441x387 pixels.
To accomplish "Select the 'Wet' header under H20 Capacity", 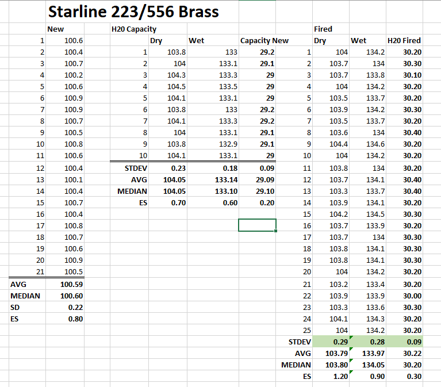I will (x=213, y=40).
